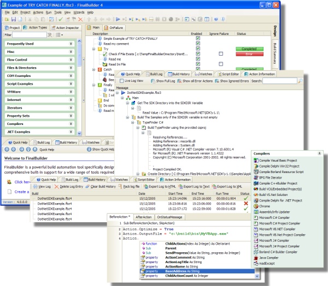The image size is (328, 286).
Task: Expand the Iterators action category
Action: tap(71, 108)
